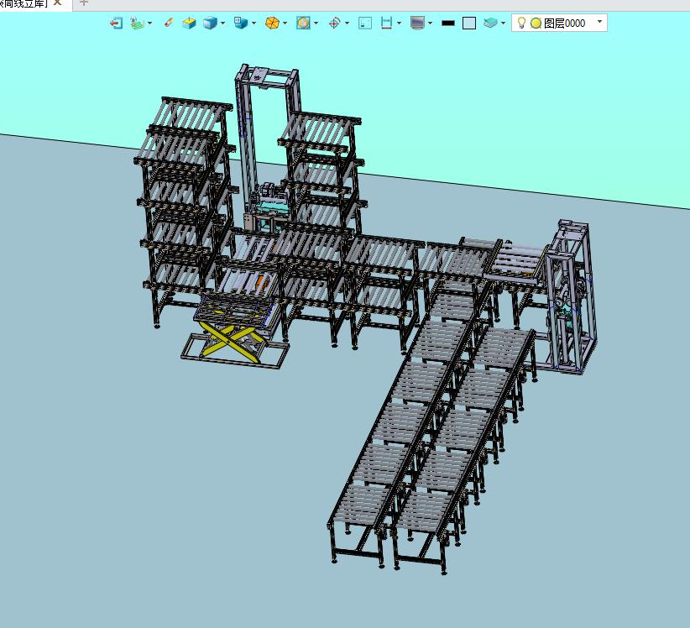Click the teal layers stack icon
The width and height of the screenshot is (690, 628).
tap(490, 23)
